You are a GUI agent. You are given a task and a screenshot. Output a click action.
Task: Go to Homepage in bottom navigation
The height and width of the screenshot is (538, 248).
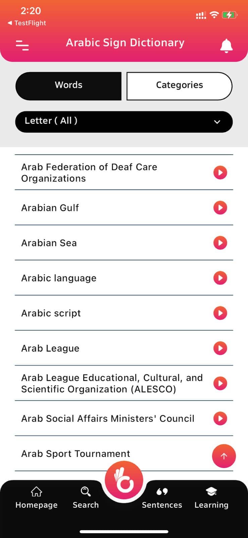pos(36,498)
